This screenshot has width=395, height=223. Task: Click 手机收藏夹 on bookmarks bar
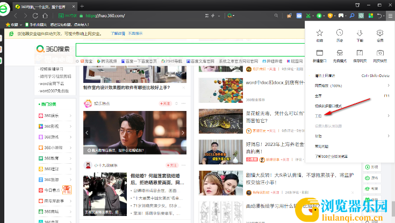(36, 25)
